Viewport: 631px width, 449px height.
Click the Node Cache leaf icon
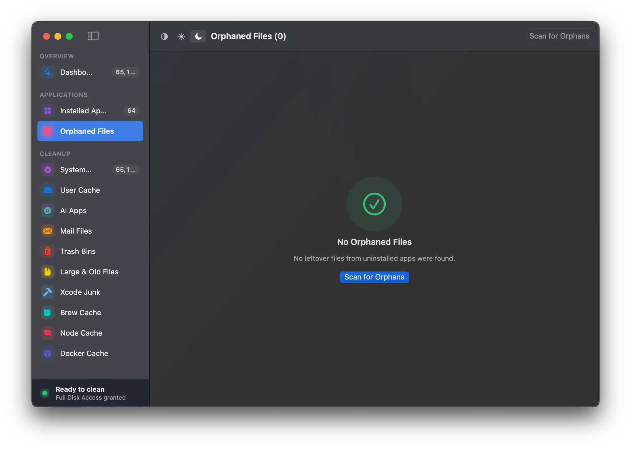pyautogui.click(x=48, y=333)
